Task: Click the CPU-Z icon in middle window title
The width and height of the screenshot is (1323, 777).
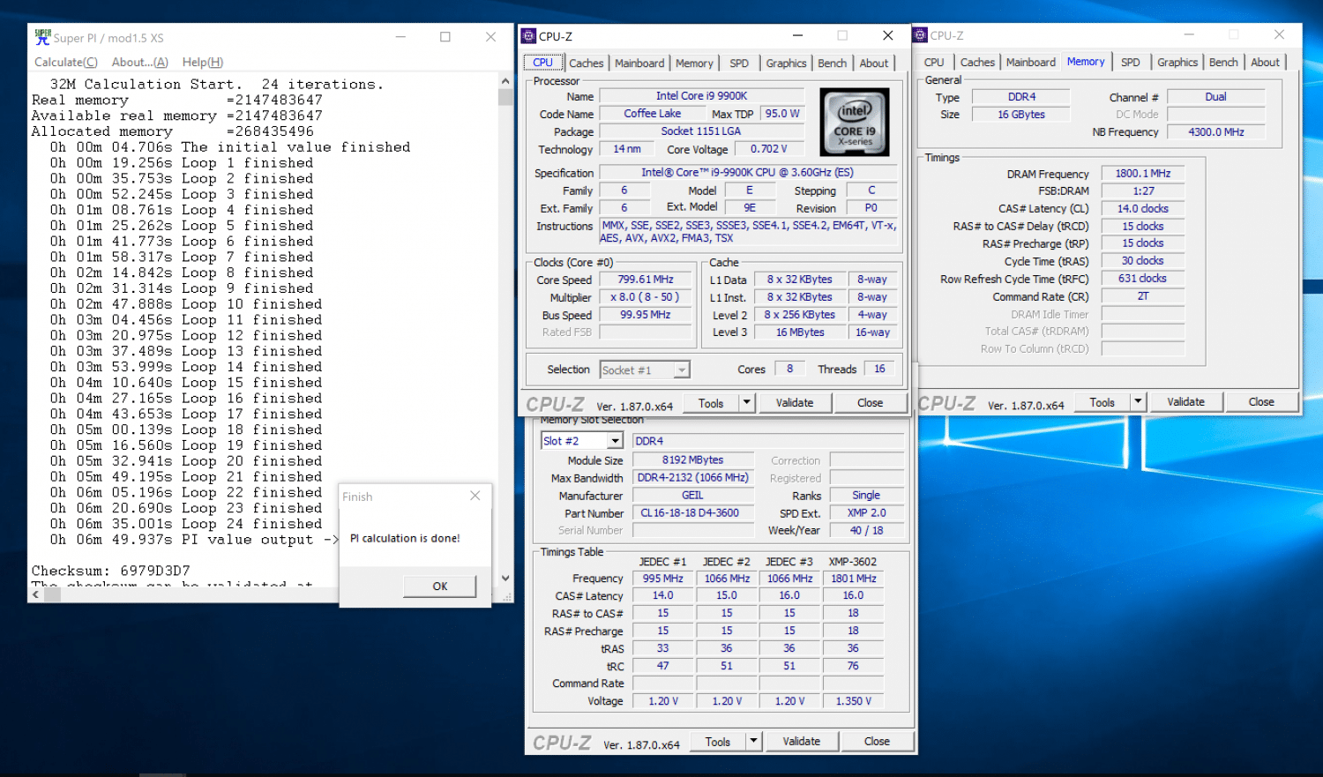Action: point(529,36)
